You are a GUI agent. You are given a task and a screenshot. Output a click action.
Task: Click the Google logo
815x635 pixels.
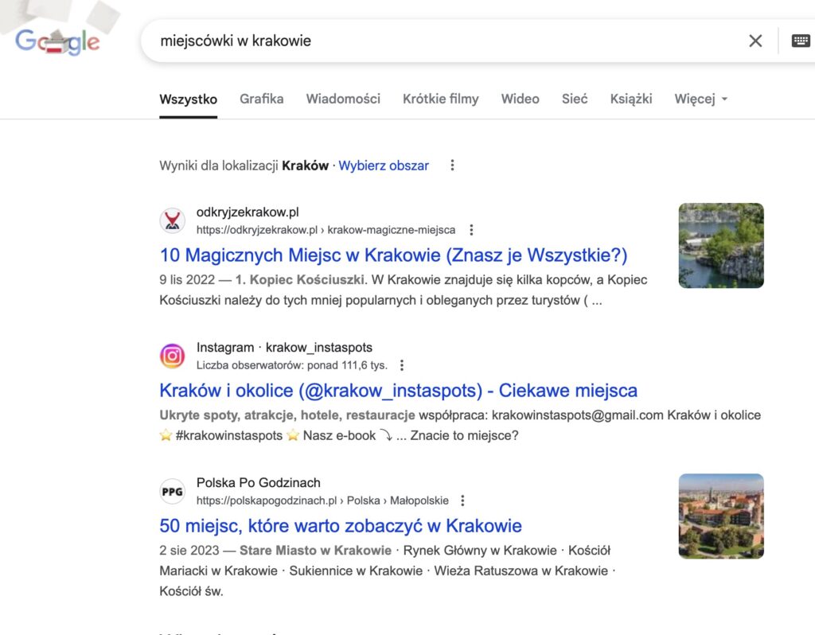click(x=57, y=41)
